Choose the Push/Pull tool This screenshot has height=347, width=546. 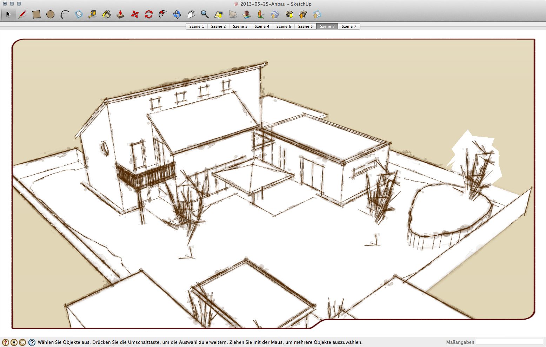(120, 14)
